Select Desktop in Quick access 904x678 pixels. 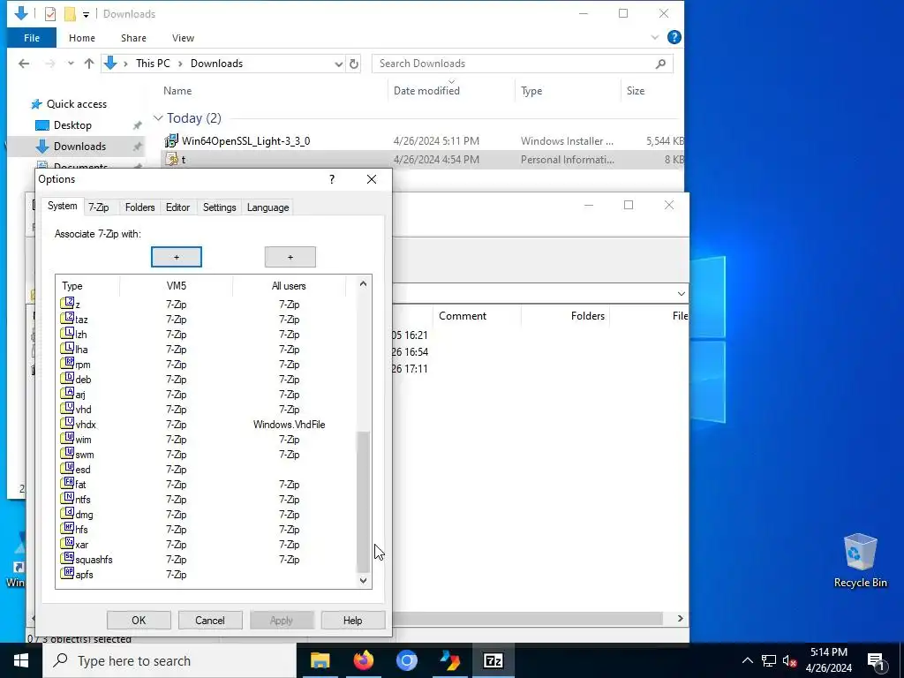(x=72, y=125)
